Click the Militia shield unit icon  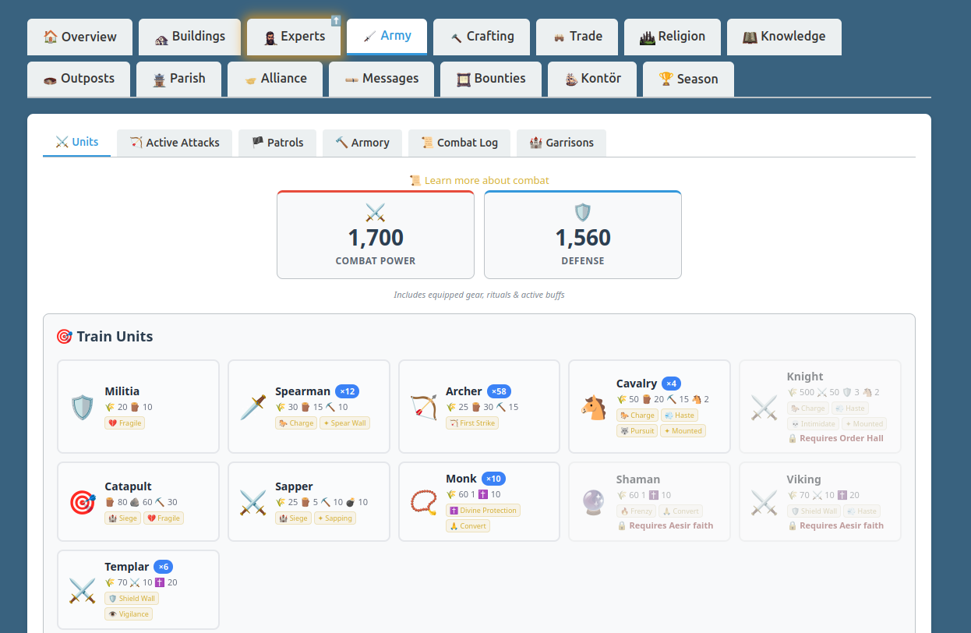(x=82, y=407)
